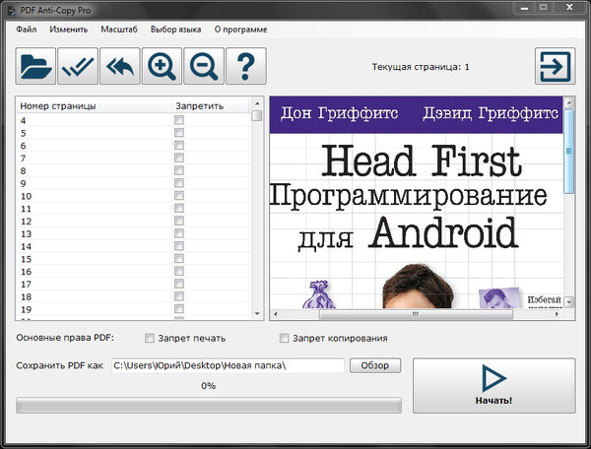The height and width of the screenshot is (449, 591).
Task: Select page number 19 row
Action: (x=133, y=309)
